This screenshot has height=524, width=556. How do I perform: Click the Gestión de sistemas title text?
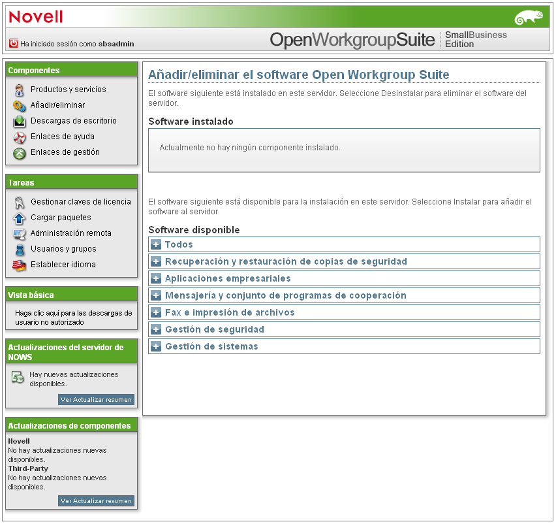[x=211, y=346]
